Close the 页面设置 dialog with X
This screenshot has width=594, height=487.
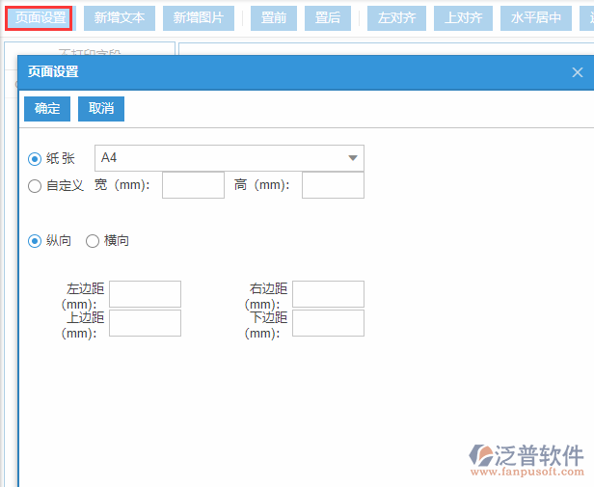click(x=578, y=72)
